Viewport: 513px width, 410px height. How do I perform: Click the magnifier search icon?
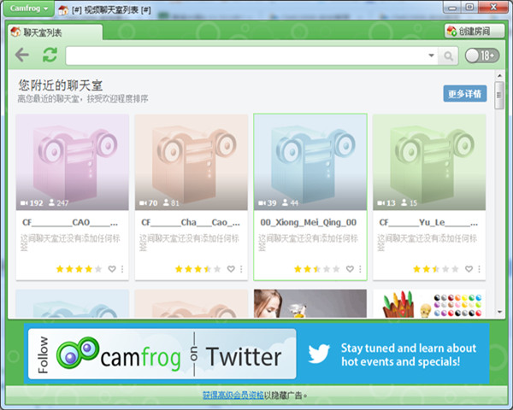click(x=449, y=56)
